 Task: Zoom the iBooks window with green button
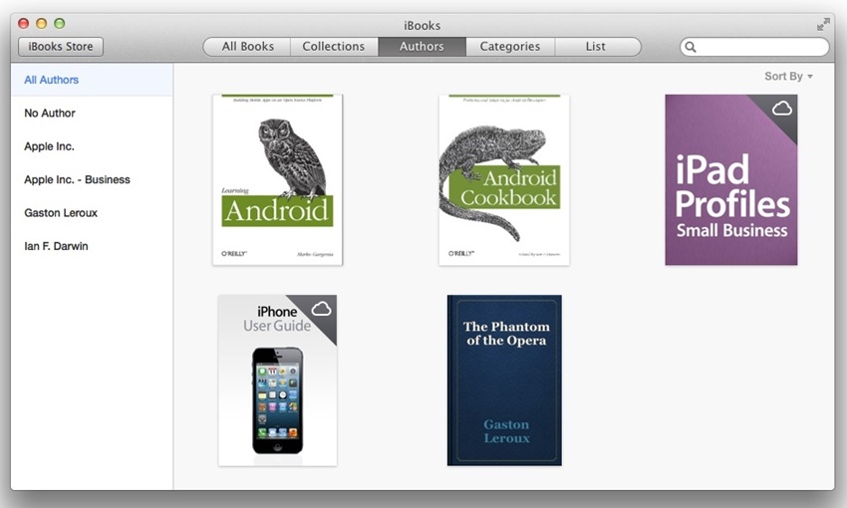pyautogui.click(x=60, y=23)
